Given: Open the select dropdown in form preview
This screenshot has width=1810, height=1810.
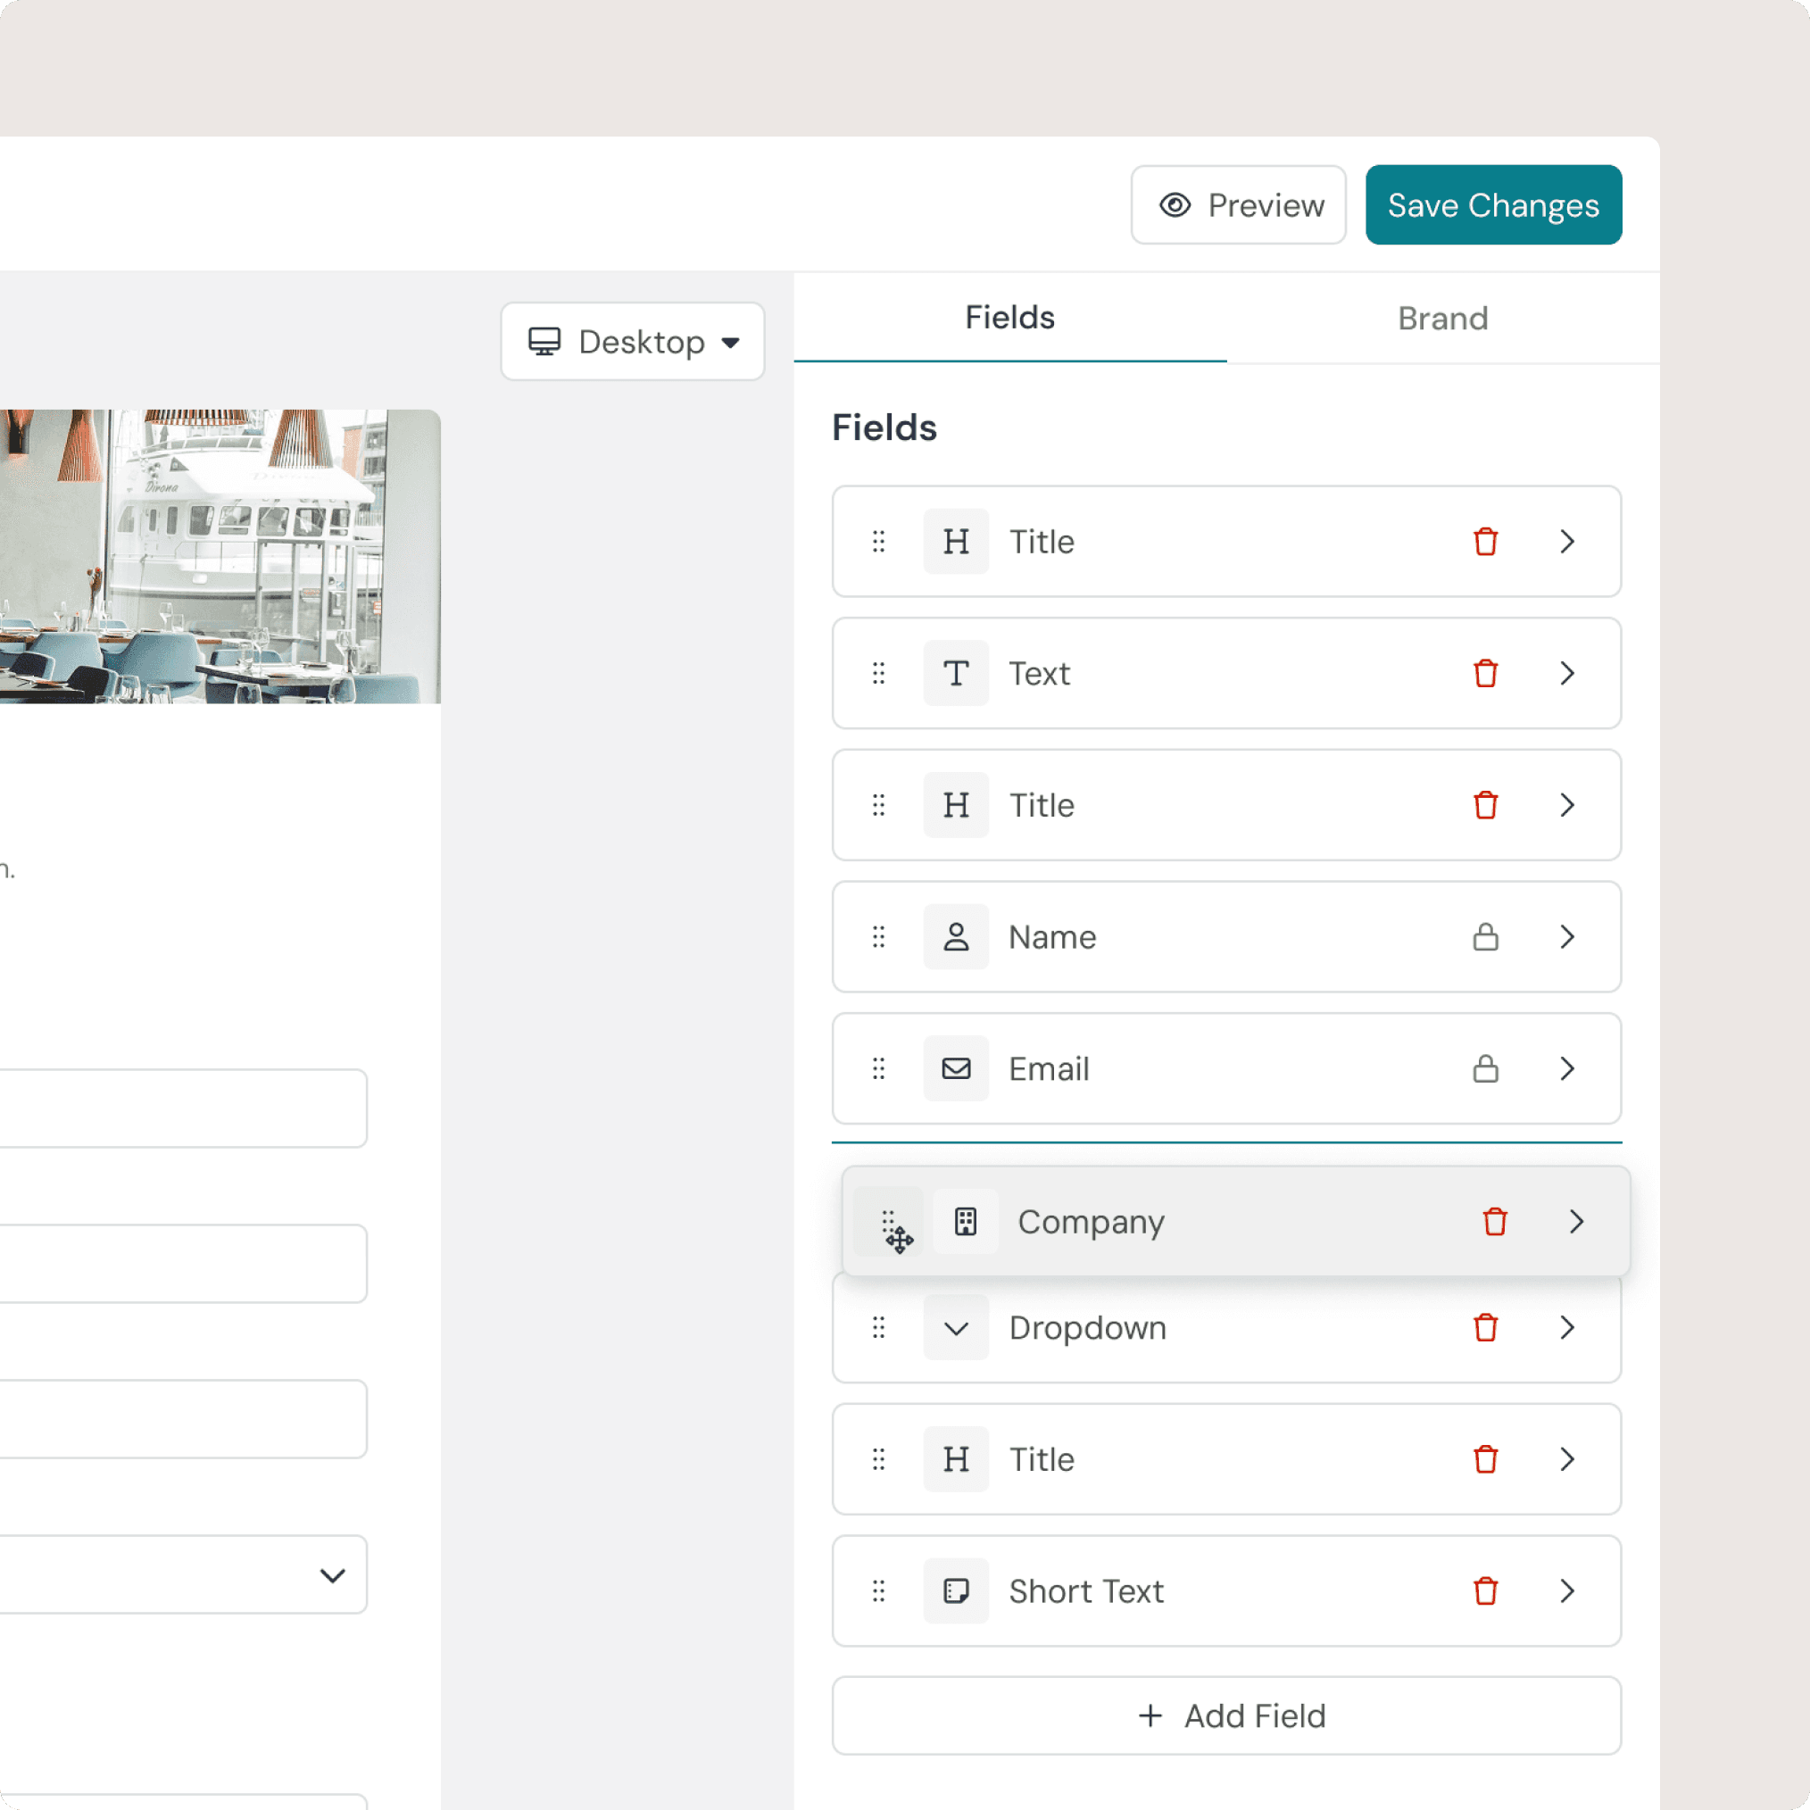Looking at the screenshot, I should (x=183, y=1575).
